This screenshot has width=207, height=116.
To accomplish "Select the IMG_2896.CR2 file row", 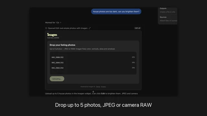I will tap(93, 63).
